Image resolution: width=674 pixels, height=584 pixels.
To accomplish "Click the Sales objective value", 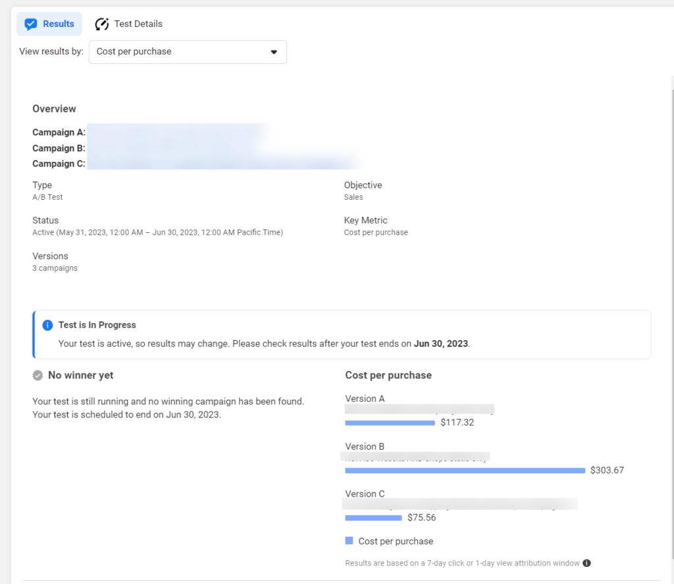I will click(x=353, y=197).
